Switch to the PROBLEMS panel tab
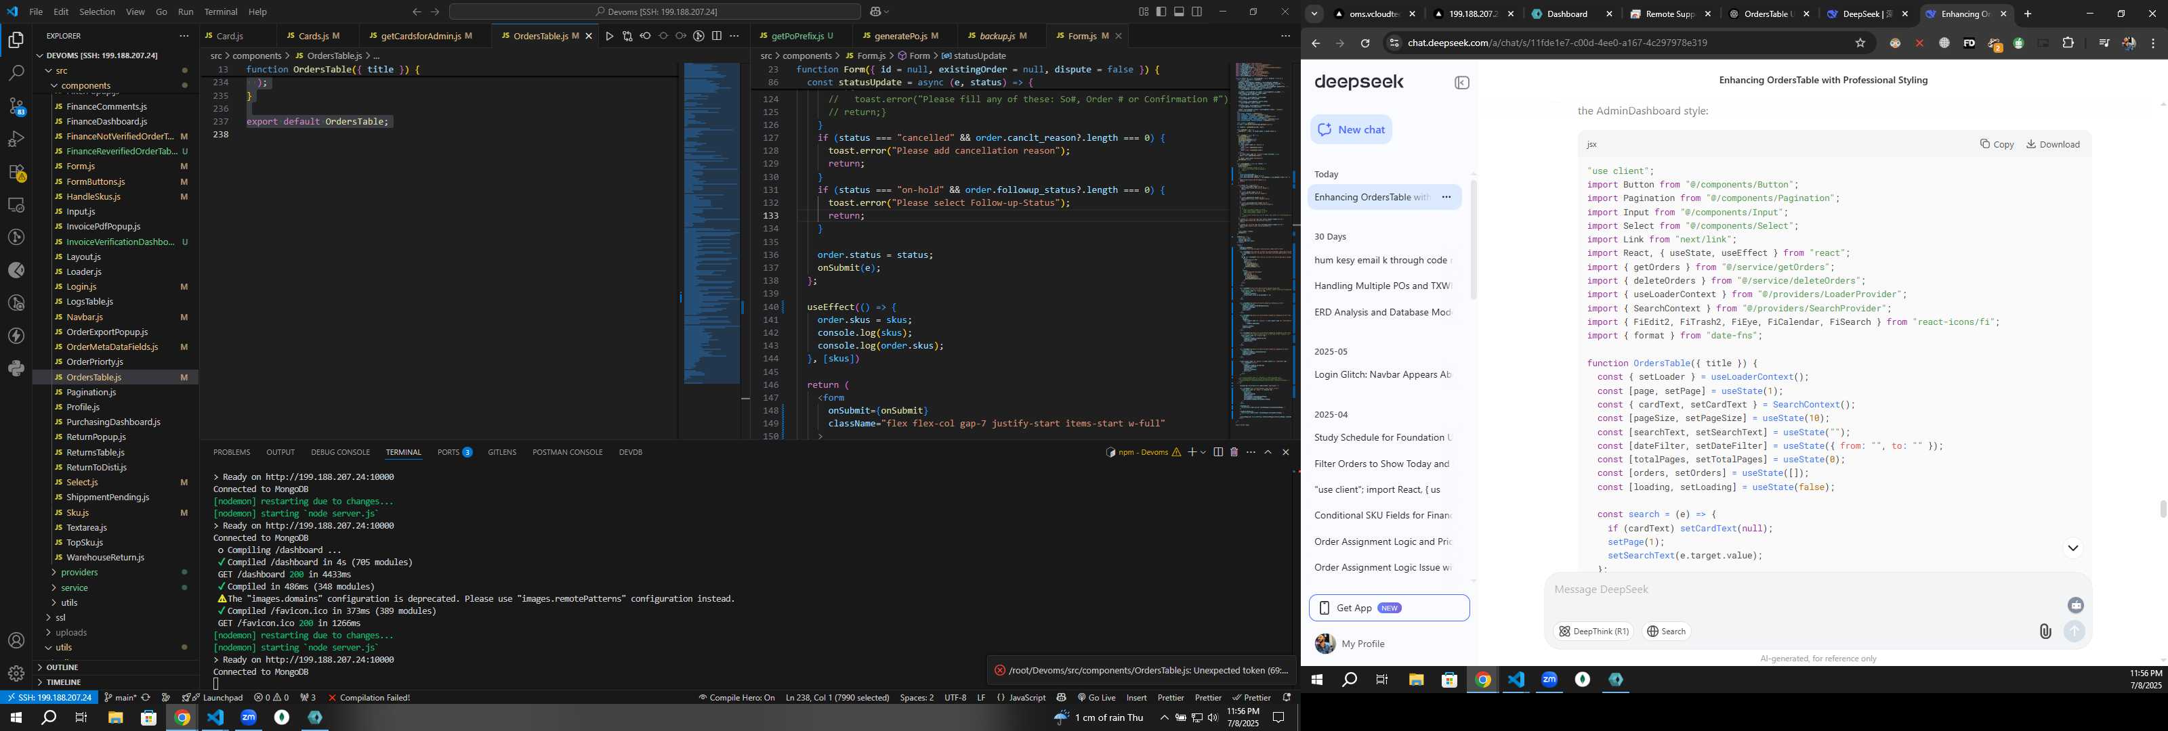This screenshot has width=2168, height=731. pos(232,453)
